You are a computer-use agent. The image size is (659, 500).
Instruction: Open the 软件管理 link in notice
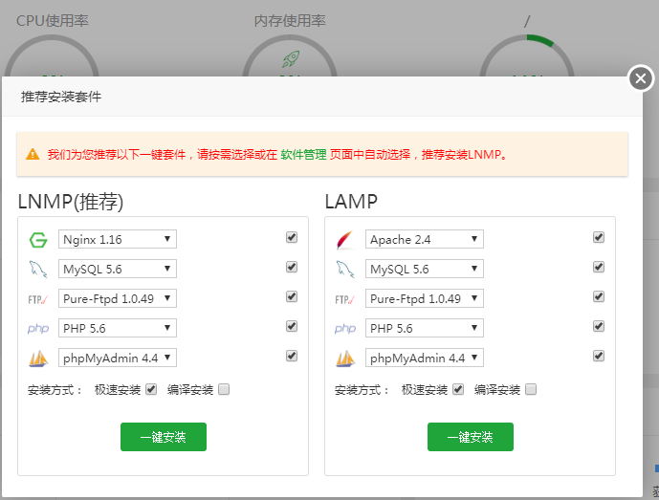[x=303, y=155]
